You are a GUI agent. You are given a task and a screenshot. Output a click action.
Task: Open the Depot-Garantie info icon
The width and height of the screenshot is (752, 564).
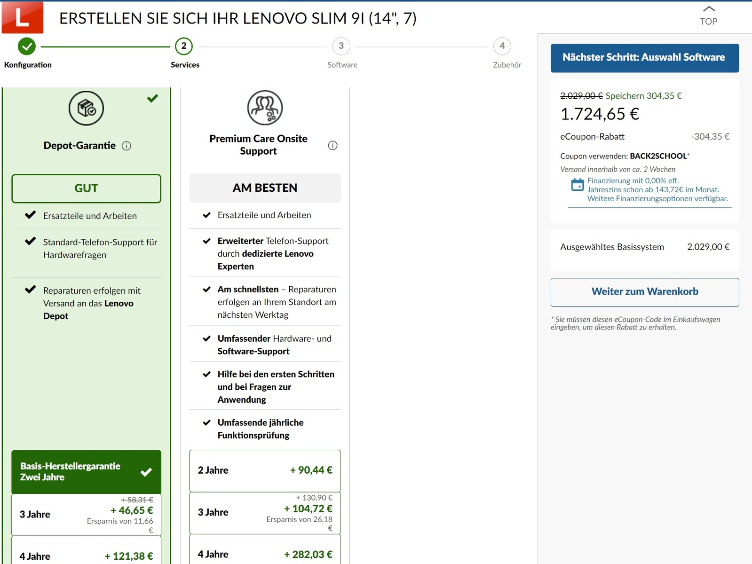(x=127, y=146)
